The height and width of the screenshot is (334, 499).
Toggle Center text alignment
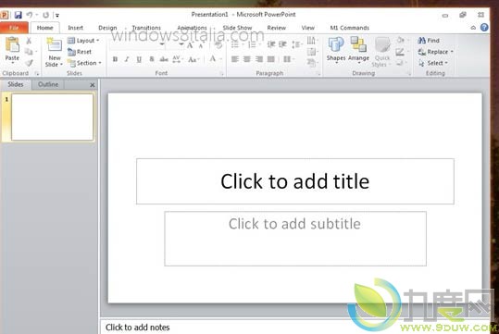click(246, 59)
